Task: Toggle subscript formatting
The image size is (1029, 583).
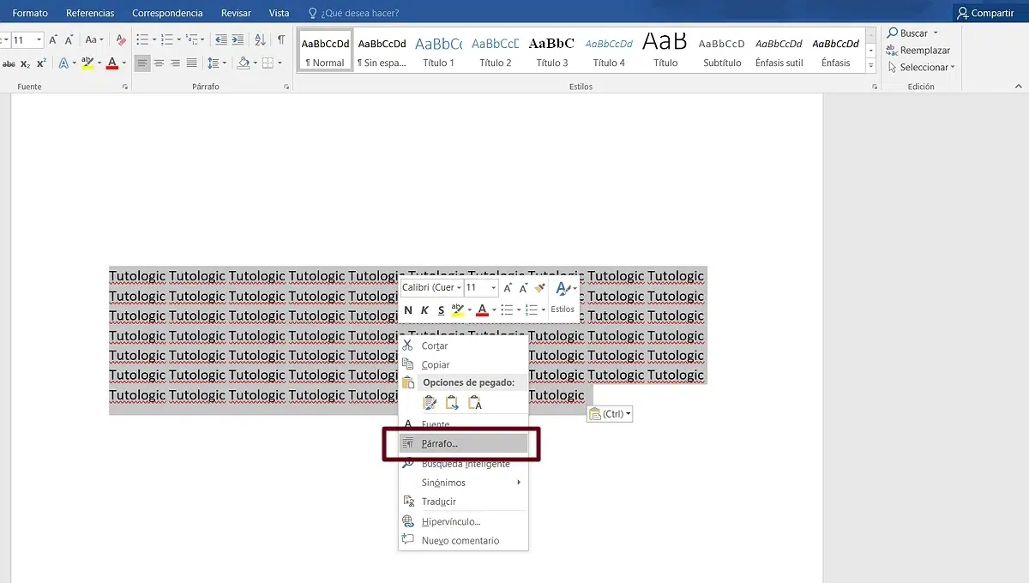Action: point(25,63)
